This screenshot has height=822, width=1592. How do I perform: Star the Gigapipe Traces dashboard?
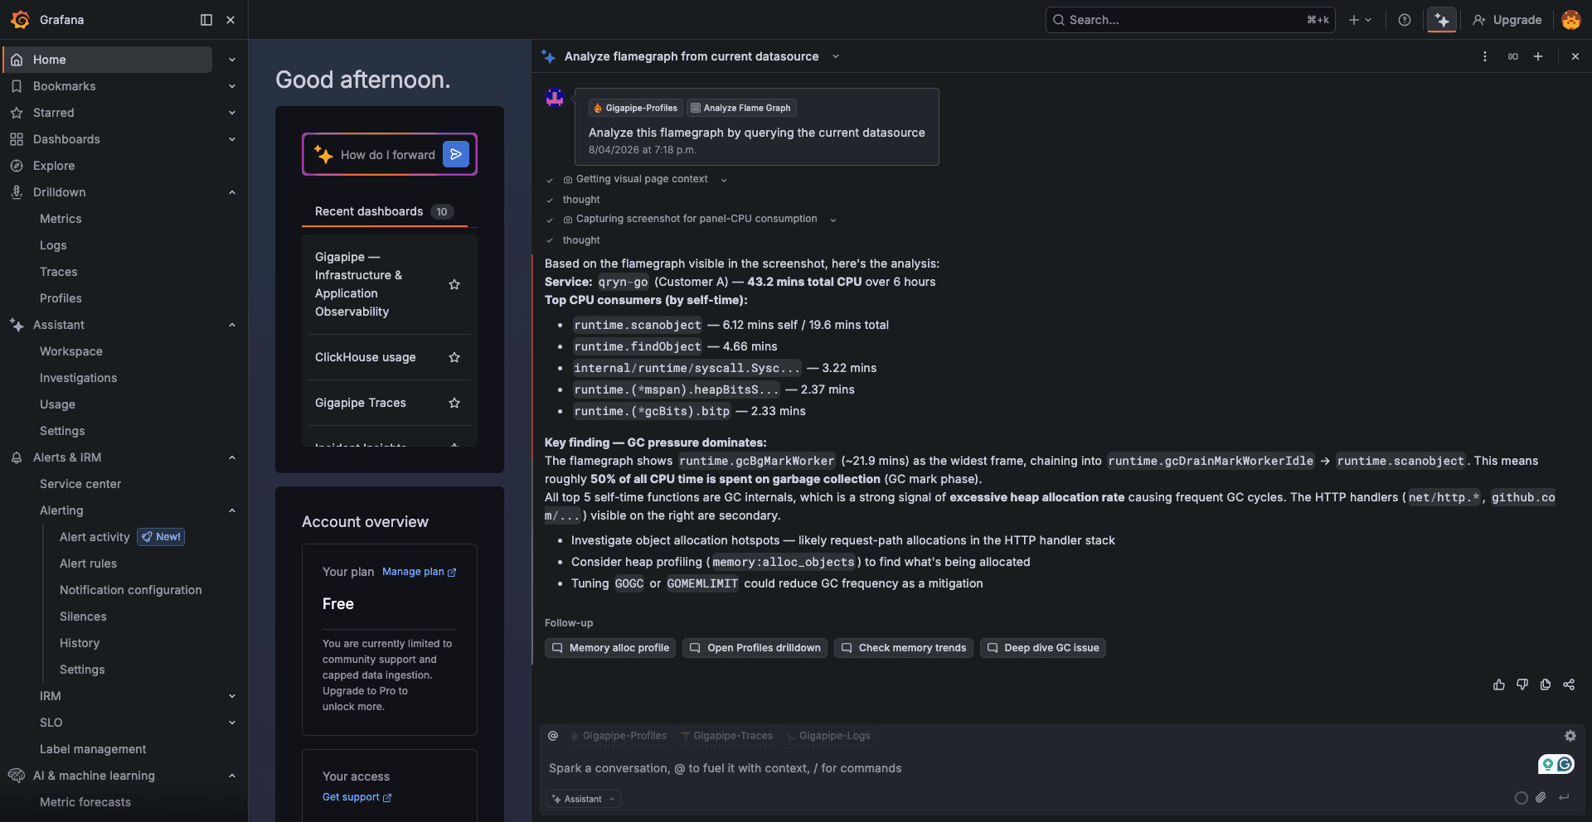[x=454, y=403]
